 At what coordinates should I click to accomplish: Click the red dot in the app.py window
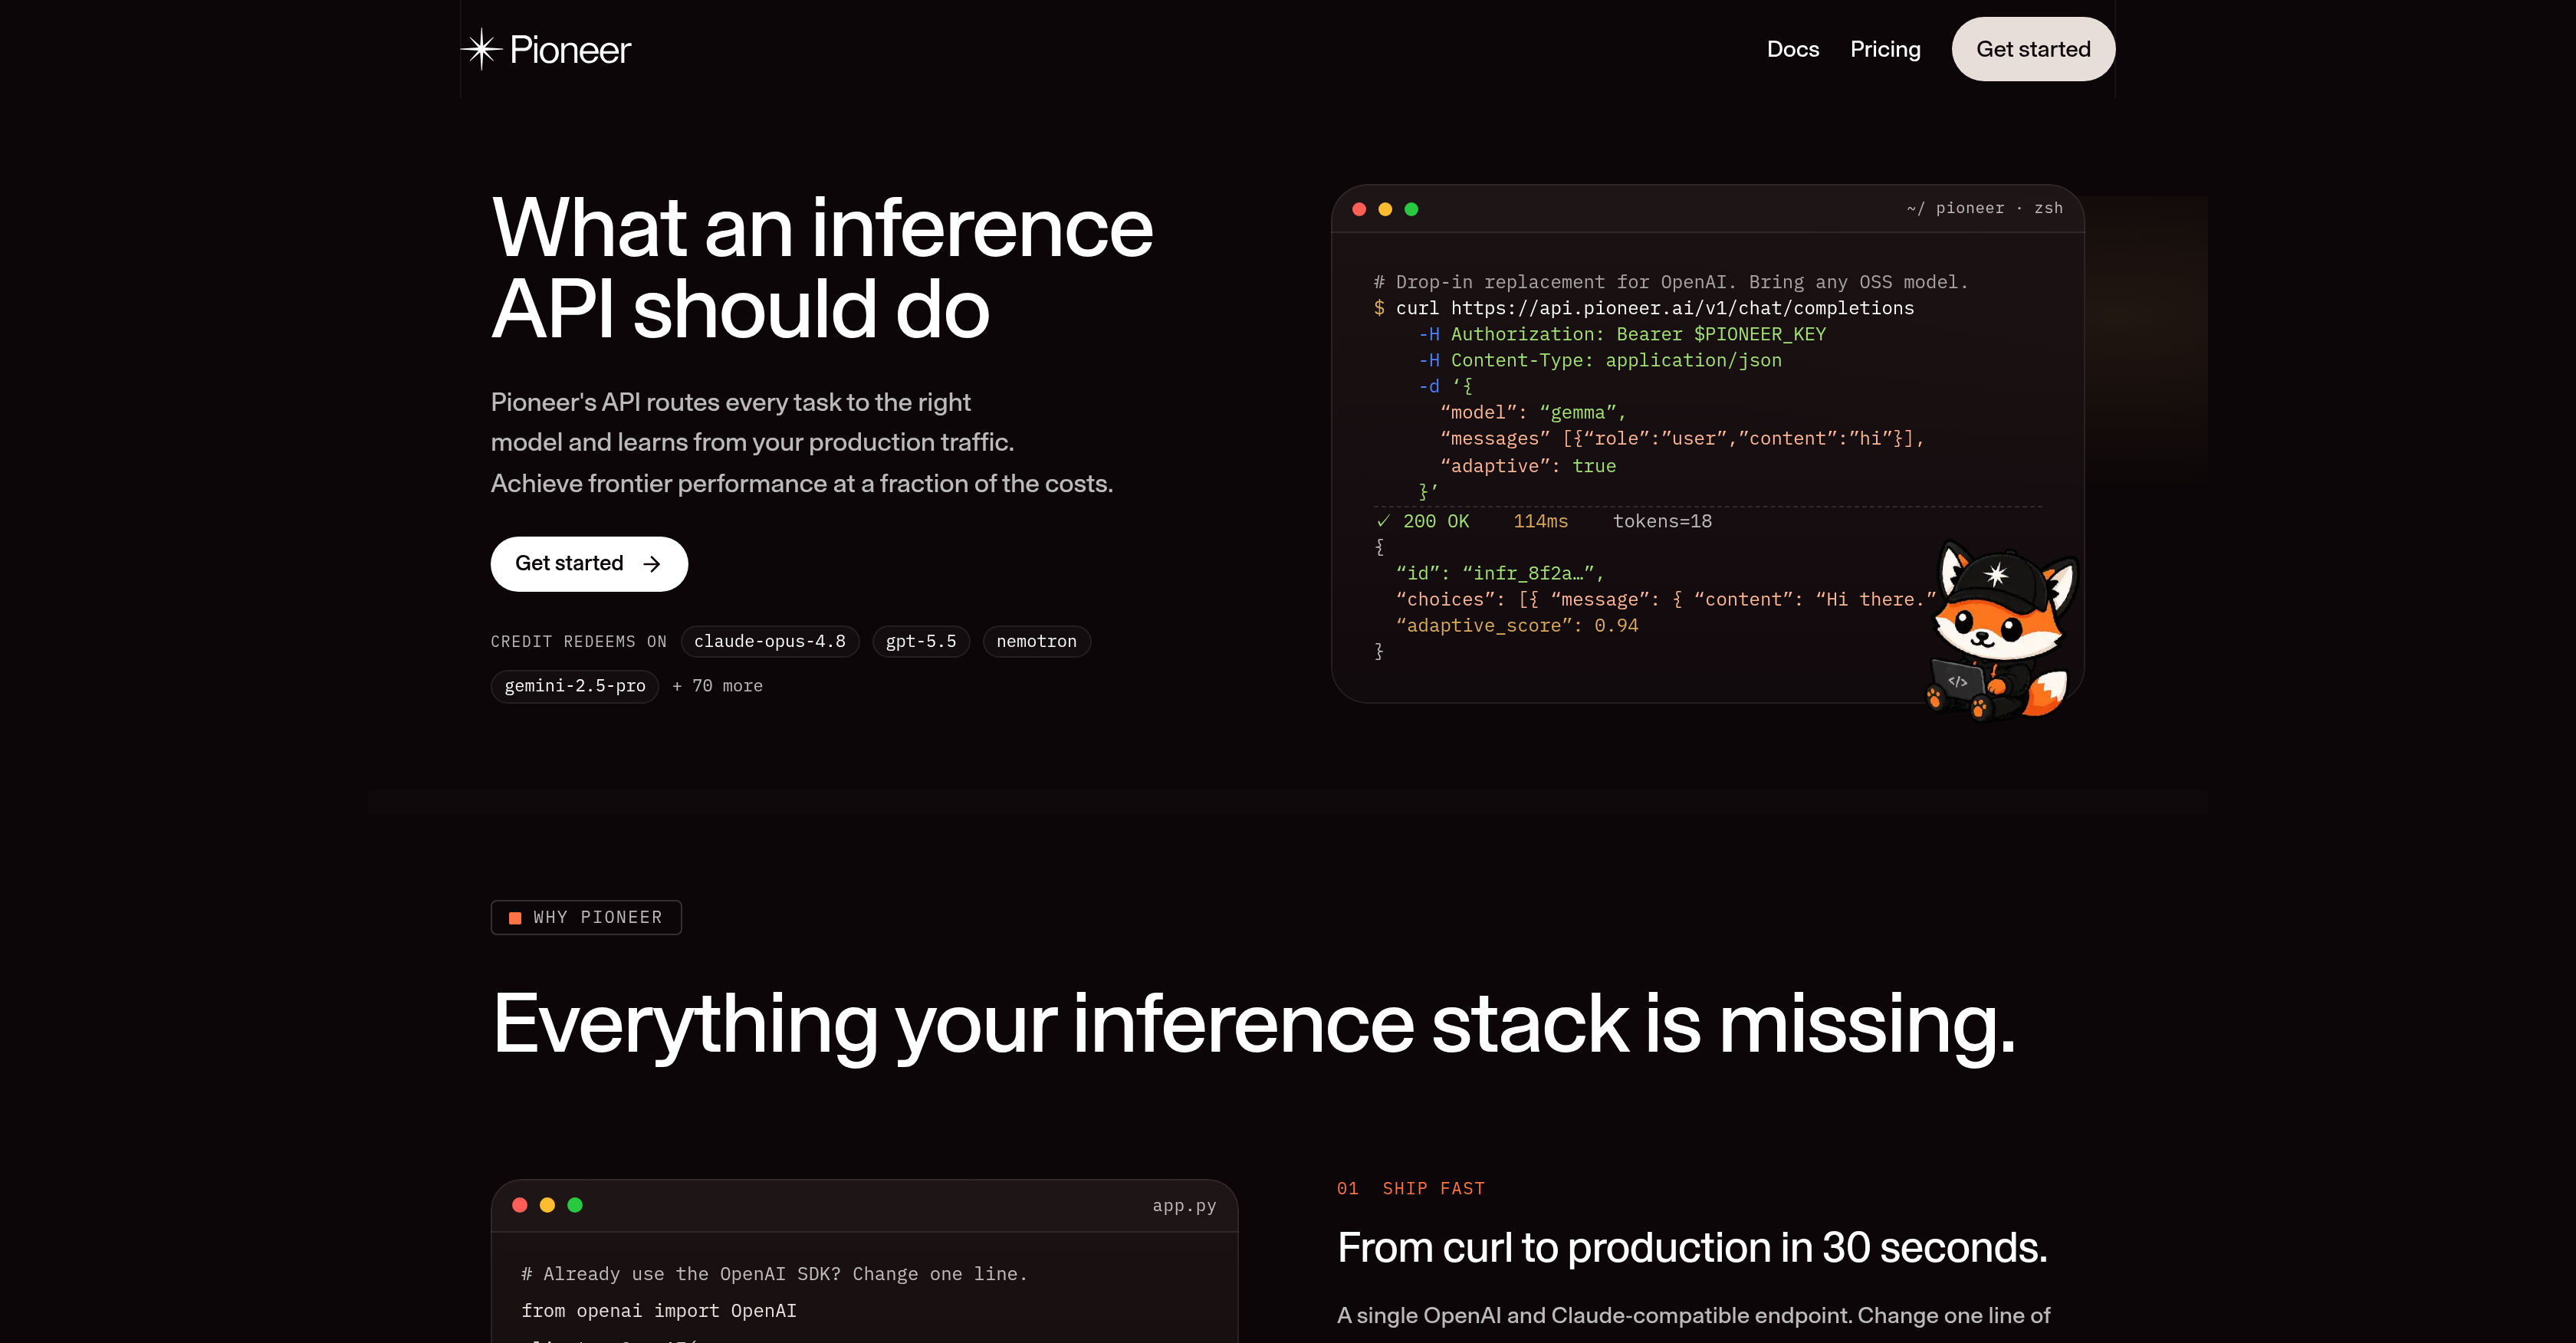click(x=519, y=1205)
